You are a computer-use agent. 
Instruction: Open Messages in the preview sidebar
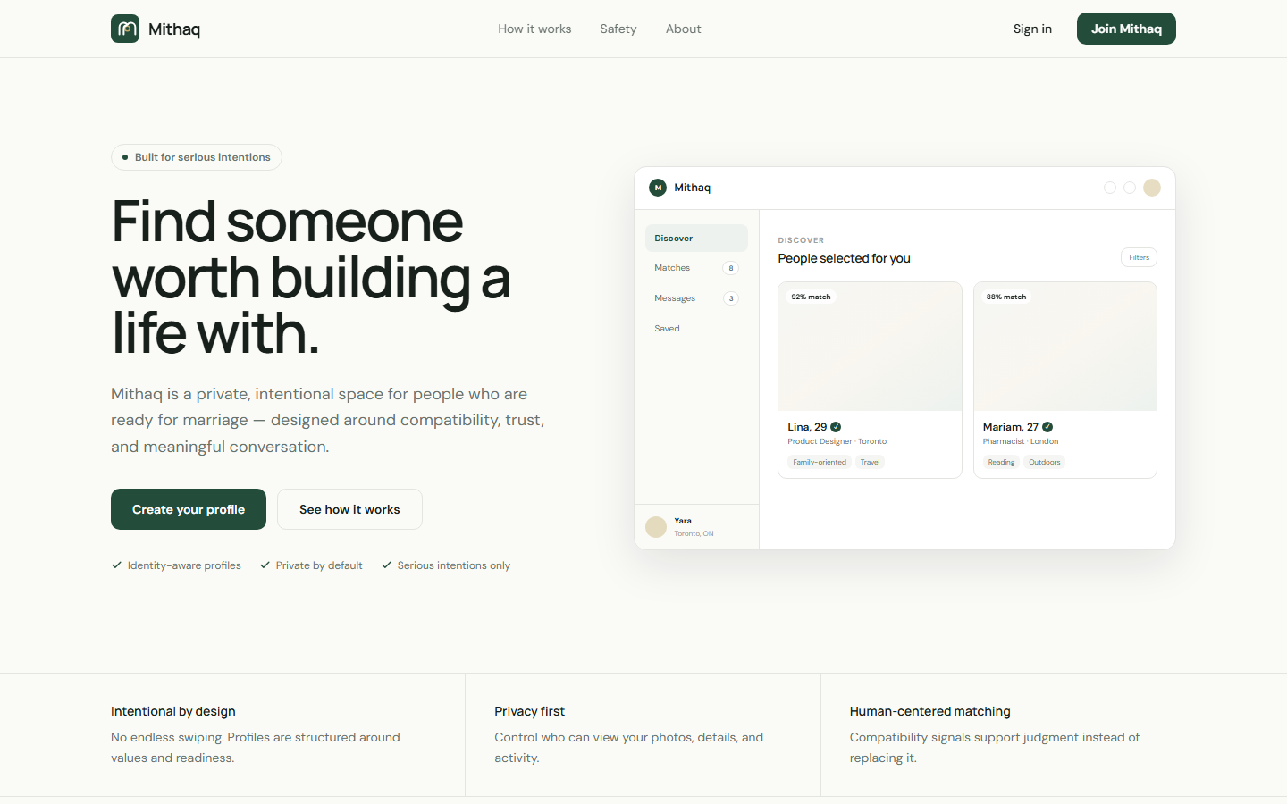coord(696,298)
